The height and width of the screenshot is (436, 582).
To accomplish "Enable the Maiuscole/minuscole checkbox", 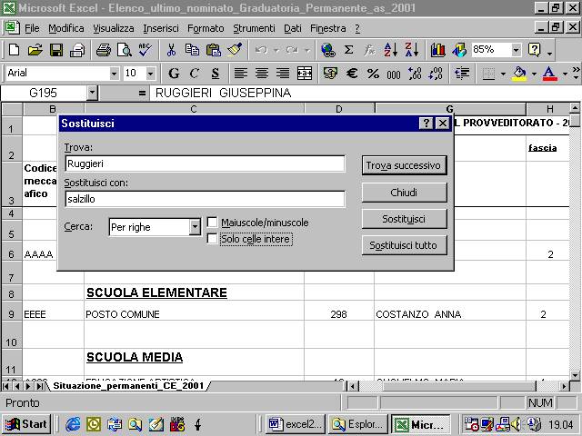I will [x=212, y=223].
